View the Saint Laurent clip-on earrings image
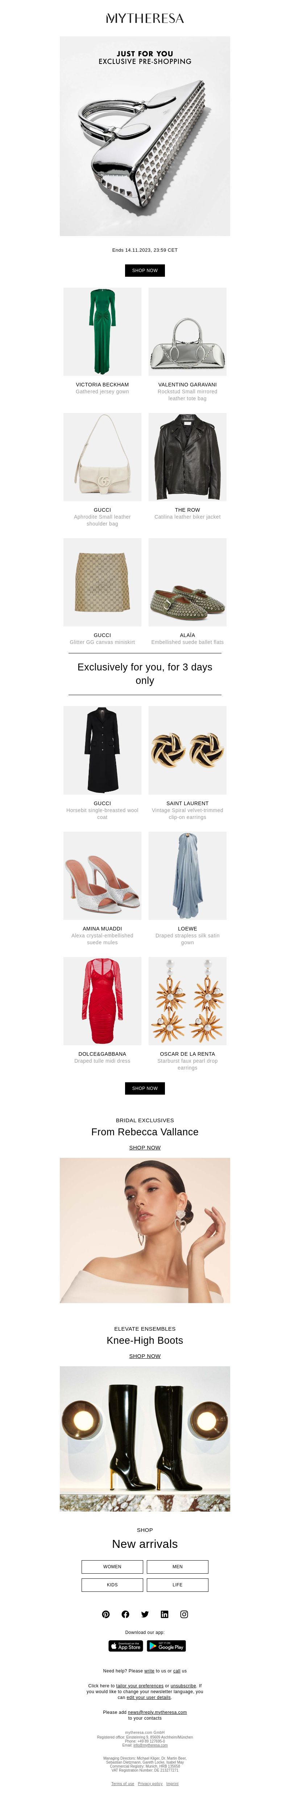The height and width of the screenshot is (1809, 290). coord(188,751)
